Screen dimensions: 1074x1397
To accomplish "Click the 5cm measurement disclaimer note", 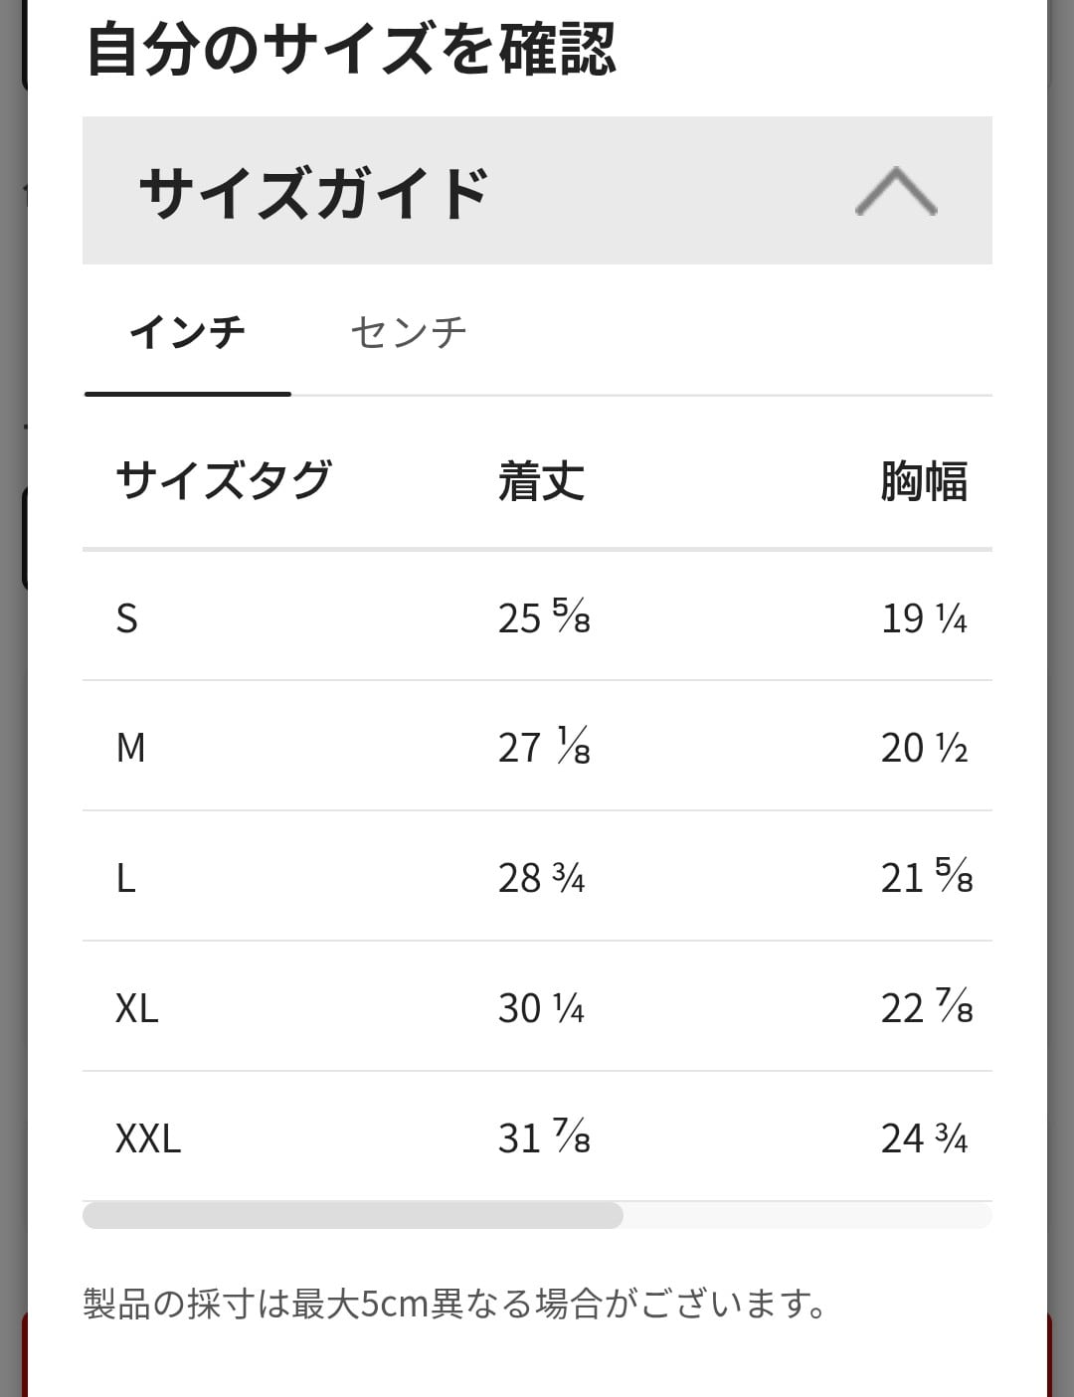I will (455, 1304).
